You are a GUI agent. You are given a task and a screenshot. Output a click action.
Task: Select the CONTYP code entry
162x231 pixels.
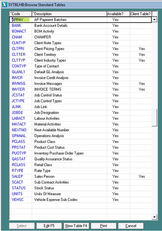[x=19, y=66]
